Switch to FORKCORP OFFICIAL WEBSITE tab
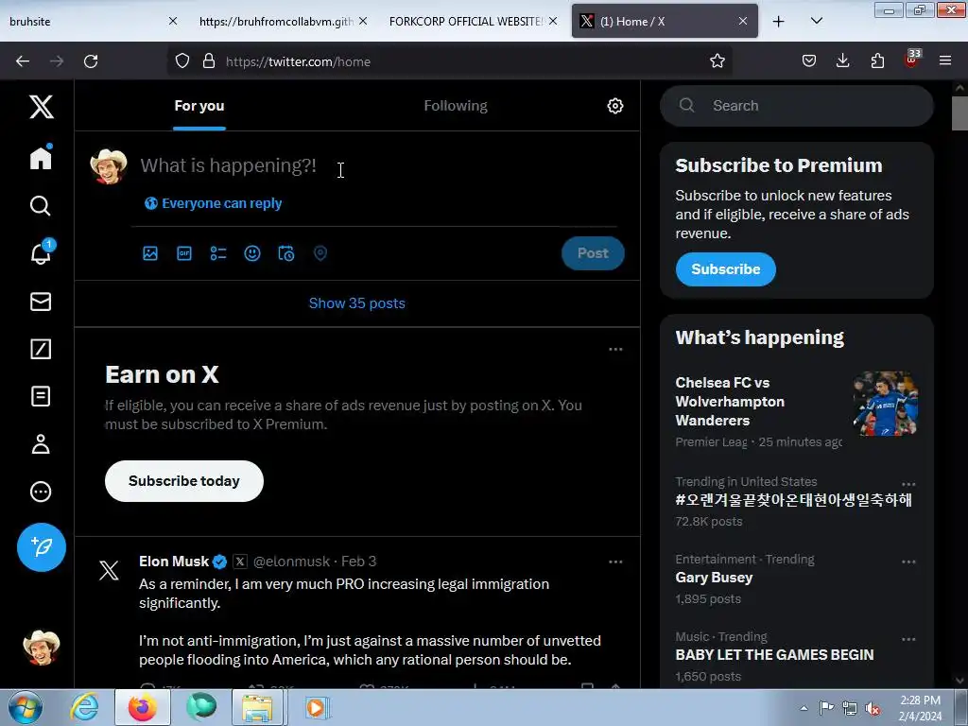The height and width of the screenshot is (726, 968). tap(473, 21)
